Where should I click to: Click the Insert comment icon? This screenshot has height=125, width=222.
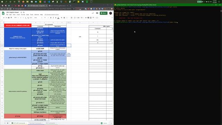[88, 18]
